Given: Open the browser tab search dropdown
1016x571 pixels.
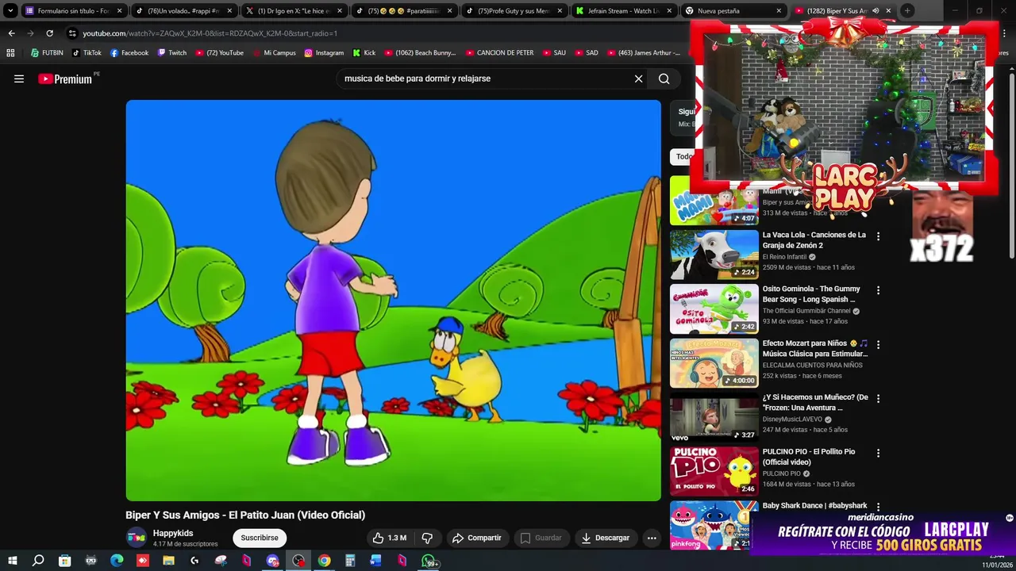Looking at the screenshot, I should (10, 11).
